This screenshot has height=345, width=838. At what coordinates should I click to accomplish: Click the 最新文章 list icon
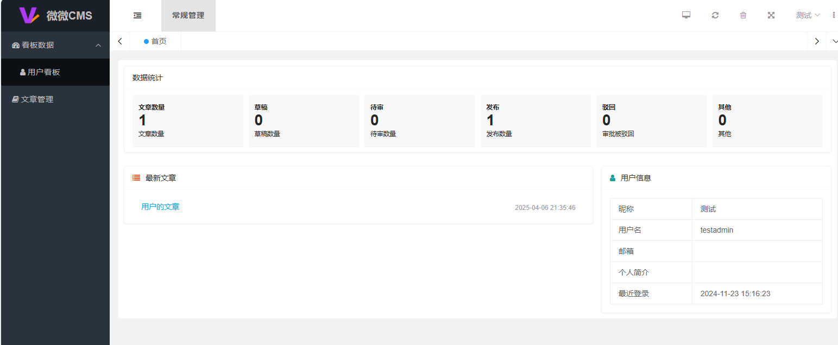136,178
